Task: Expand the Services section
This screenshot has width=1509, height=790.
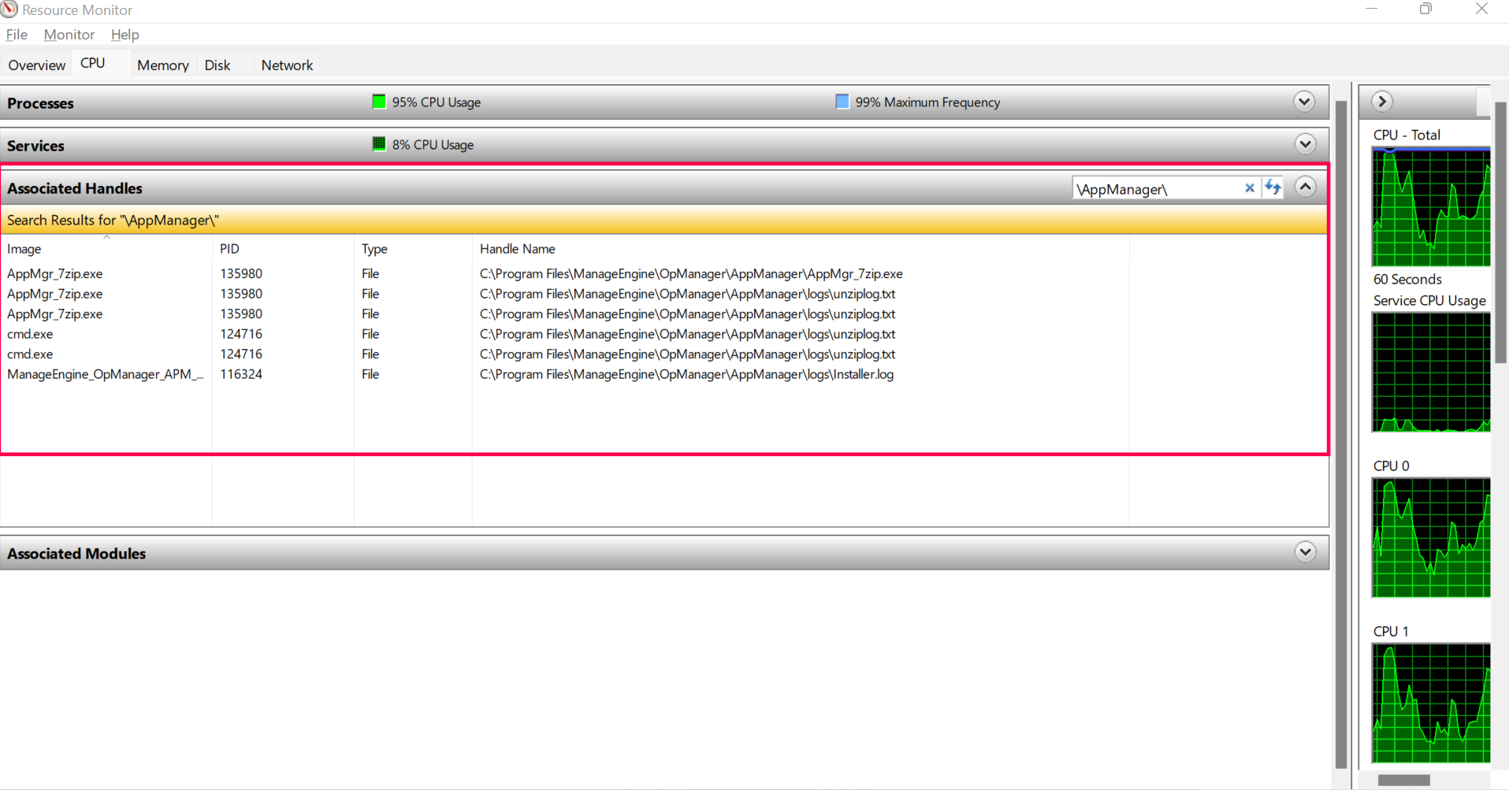Action: pos(1305,144)
